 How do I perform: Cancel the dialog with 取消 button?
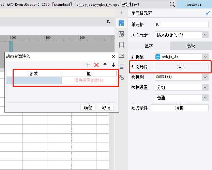tap(106, 107)
